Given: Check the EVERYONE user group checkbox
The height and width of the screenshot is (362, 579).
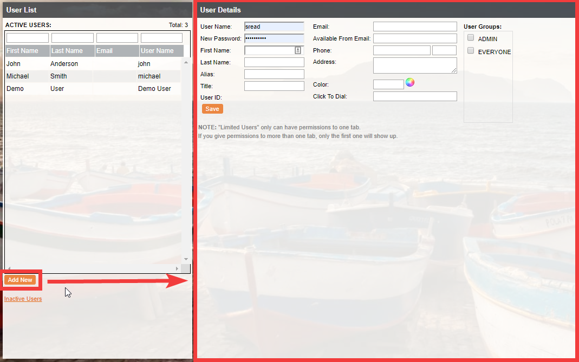Looking at the screenshot, I should (471, 50).
